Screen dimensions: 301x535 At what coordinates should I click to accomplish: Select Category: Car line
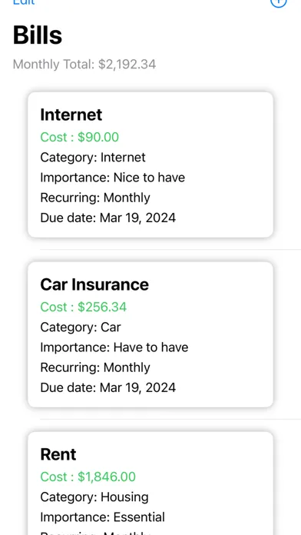coord(81,327)
